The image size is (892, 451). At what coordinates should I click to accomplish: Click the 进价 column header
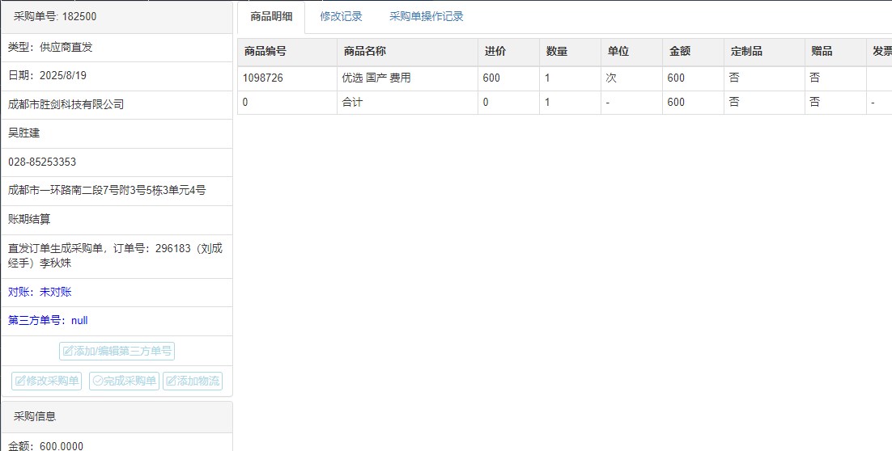click(508, 52)
